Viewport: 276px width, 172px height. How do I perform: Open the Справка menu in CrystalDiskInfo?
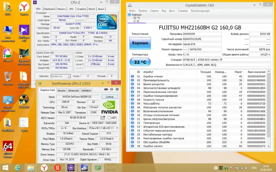[183, 11]
